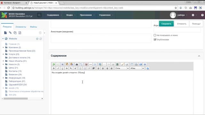Click the MODX Revolution logo

click(4, 15)
